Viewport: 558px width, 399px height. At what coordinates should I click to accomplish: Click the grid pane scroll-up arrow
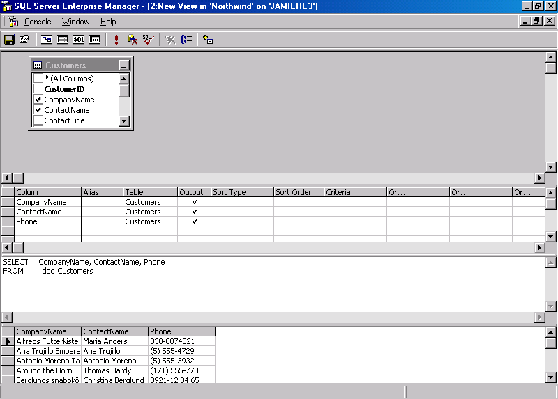[551, 193]
